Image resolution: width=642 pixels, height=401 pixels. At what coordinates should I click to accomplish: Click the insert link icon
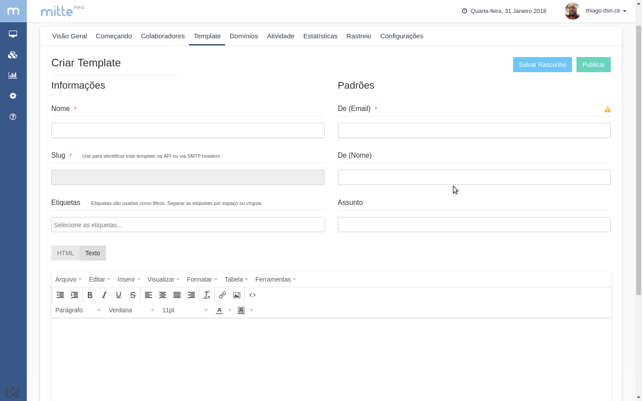tap(222, 295)
